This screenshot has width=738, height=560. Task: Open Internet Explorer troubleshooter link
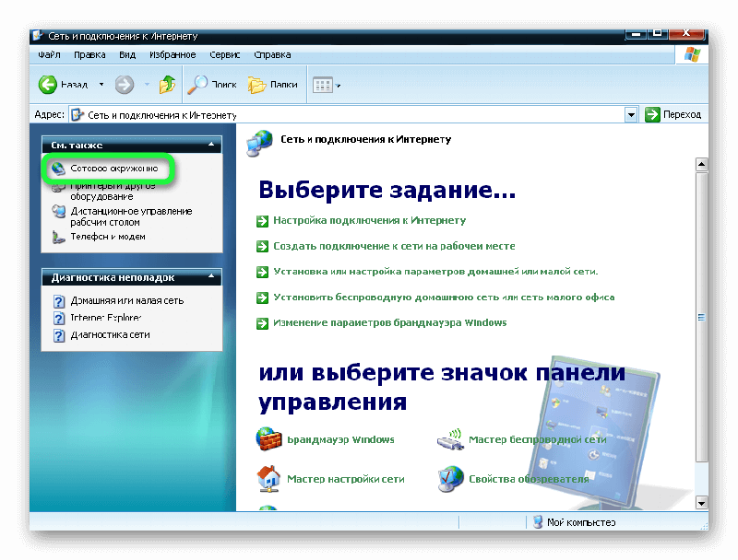[x=106, y=318]
